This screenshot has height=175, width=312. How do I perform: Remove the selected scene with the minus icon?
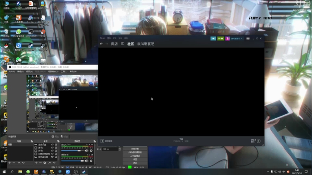[x=14, y=163]
